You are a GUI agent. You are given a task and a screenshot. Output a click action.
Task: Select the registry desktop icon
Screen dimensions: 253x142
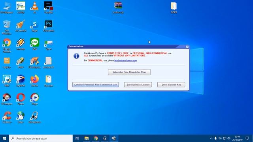tap(7, 63)
